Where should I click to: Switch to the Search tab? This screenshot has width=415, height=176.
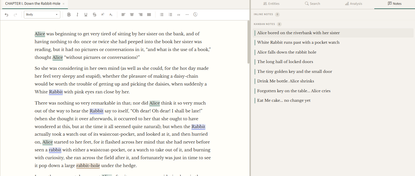312,4
